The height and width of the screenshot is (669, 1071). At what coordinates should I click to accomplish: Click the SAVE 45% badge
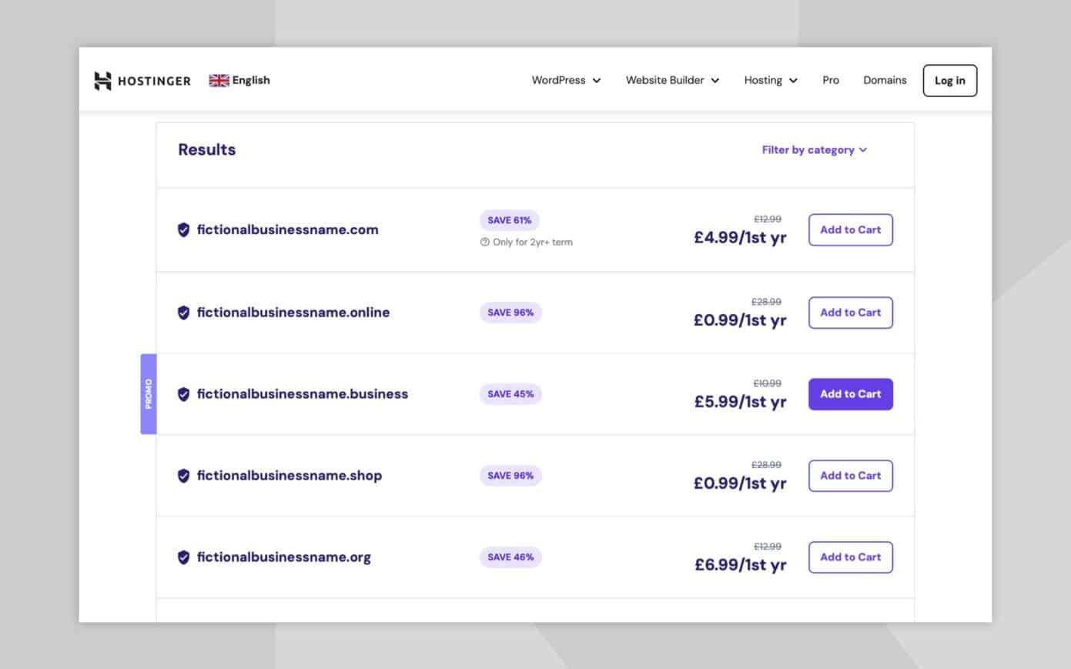(x=510, y=394)
